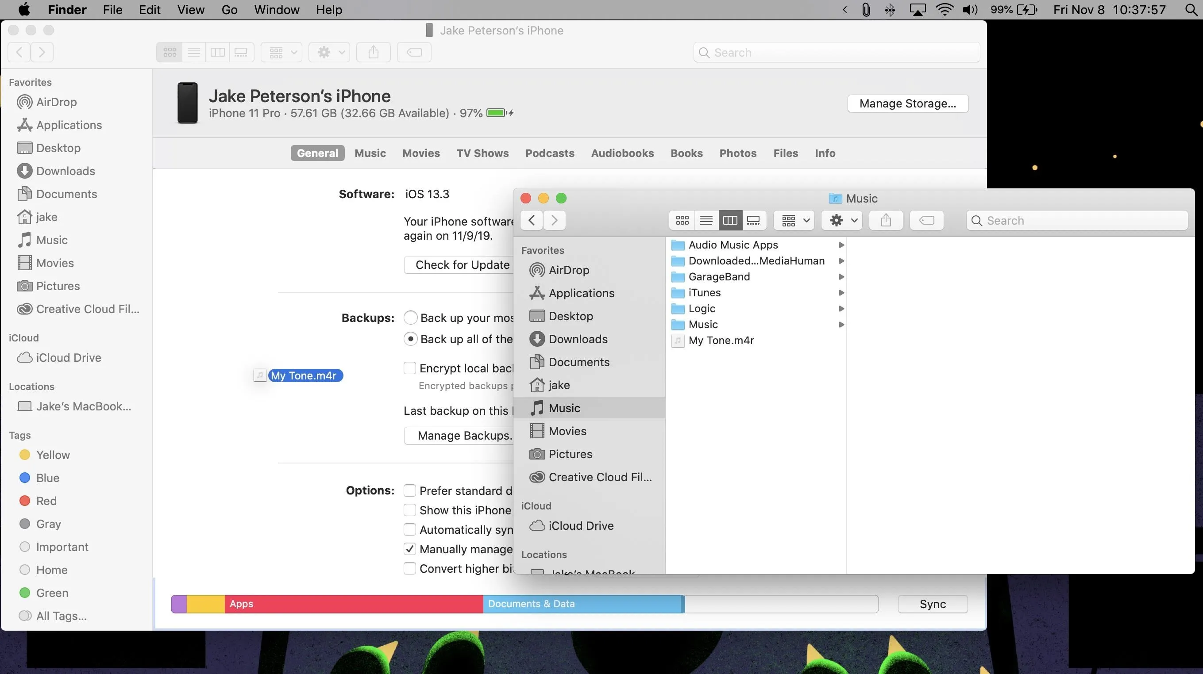Select back up all data to Mac
Screen dimensions: 1203x674
click(410, 339)
